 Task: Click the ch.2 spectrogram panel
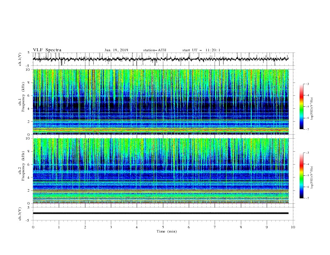click(x=161, y=171)
